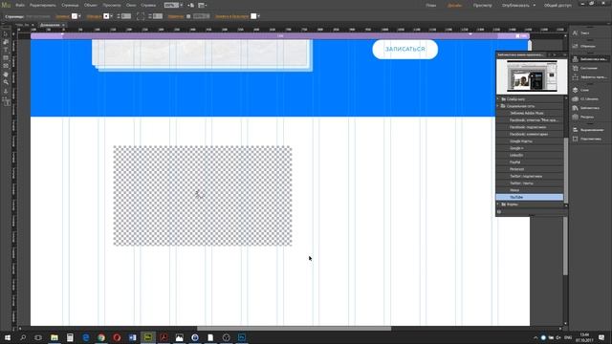Screen dimensions: 612x344
Task: Open the fill color dropdown arrow
Action: click(79, 16)
